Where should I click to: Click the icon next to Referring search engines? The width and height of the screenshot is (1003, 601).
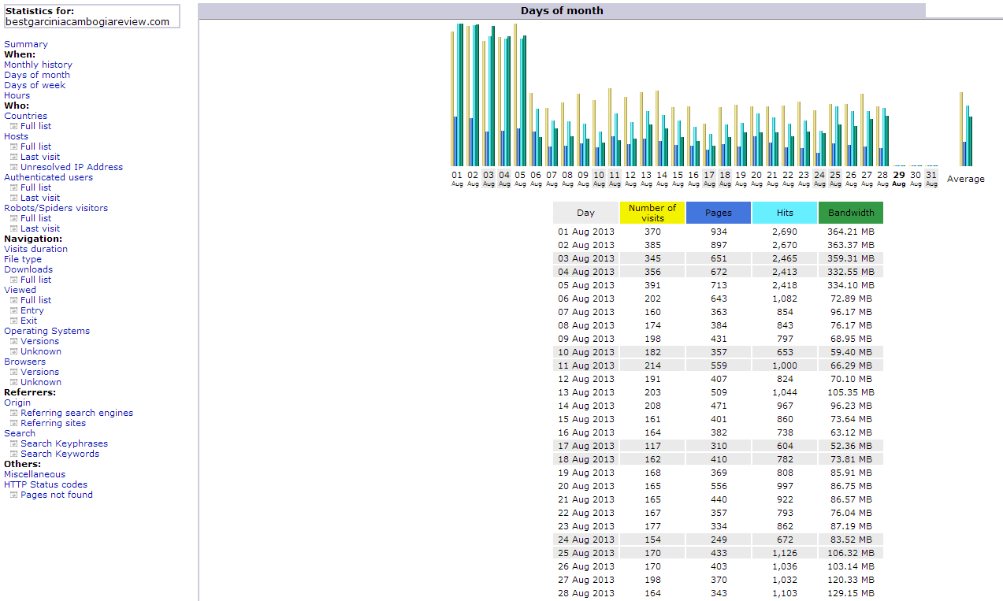tap(13, 413)
